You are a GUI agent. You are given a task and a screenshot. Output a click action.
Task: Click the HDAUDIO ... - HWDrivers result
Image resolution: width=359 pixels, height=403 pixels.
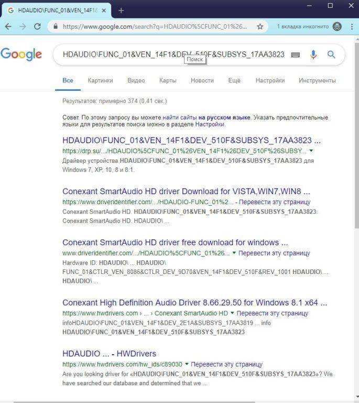click(x=109, y=354)
